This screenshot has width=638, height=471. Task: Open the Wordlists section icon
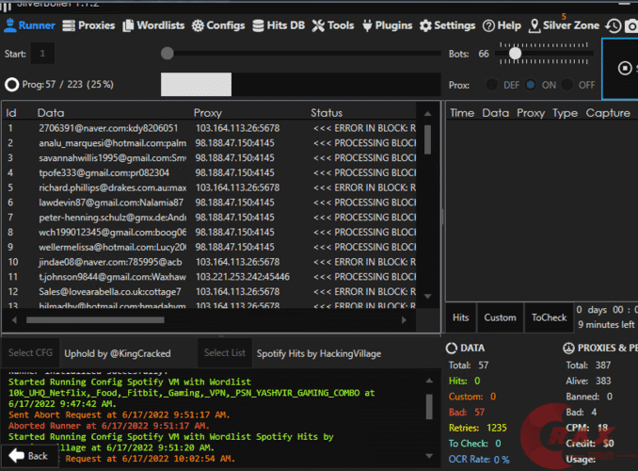point(129,25)
